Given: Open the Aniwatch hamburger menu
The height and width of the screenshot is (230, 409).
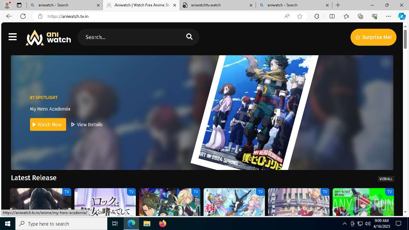Looking at the screenshot, I should tap(12, 37).
